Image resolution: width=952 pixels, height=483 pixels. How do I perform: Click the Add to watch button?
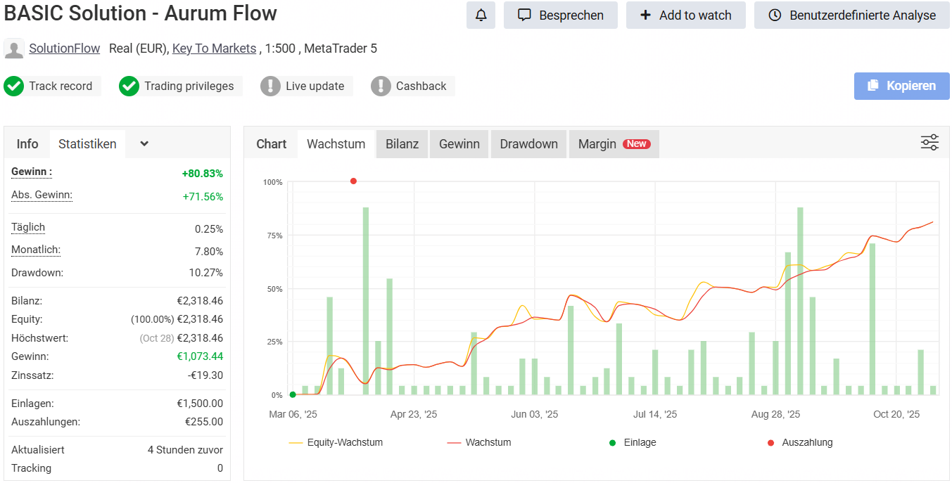pos(685,15)
